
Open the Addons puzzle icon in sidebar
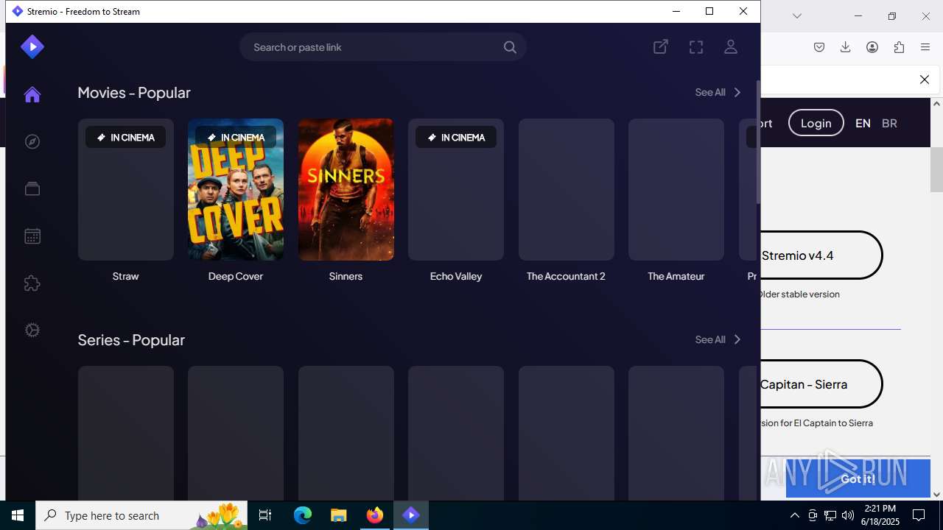pyautogui.click(x=32, y=283)
